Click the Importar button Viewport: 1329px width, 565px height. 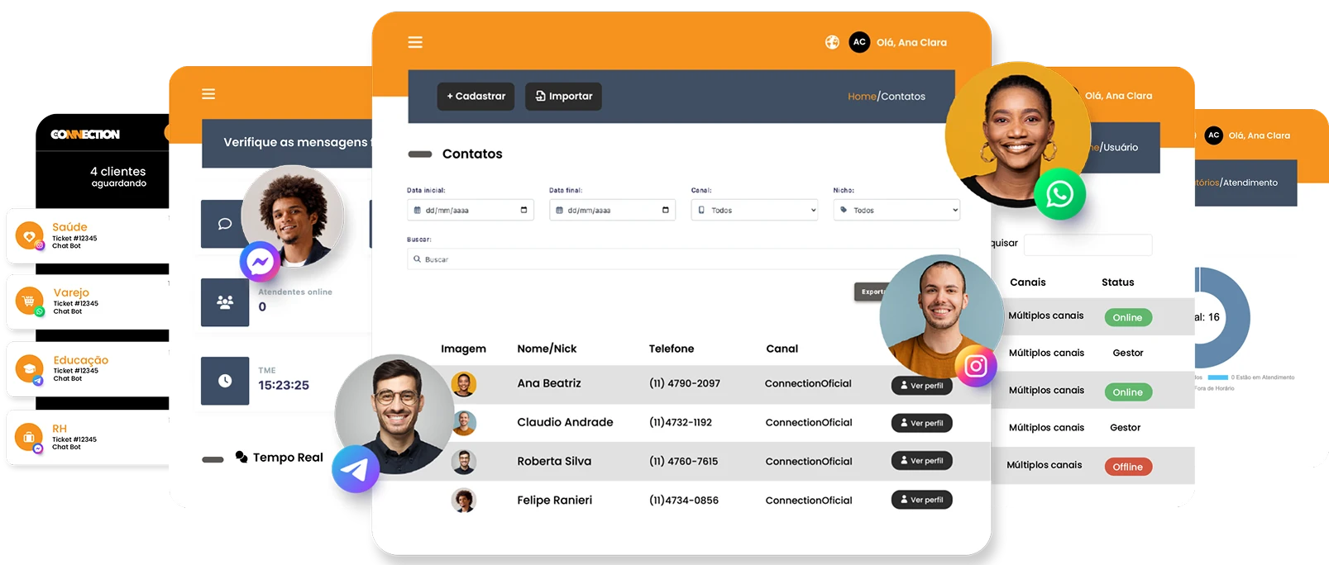(x=563, y=97)
